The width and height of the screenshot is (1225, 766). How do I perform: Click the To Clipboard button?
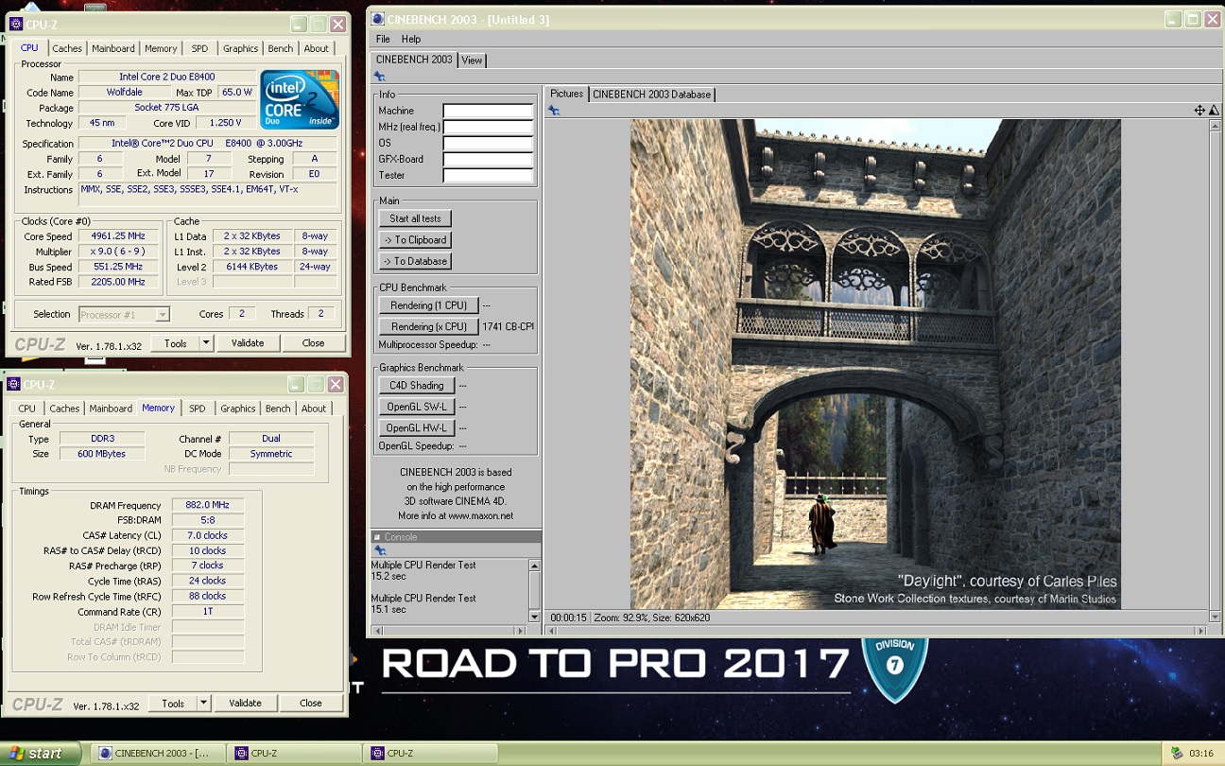point(416,239)
